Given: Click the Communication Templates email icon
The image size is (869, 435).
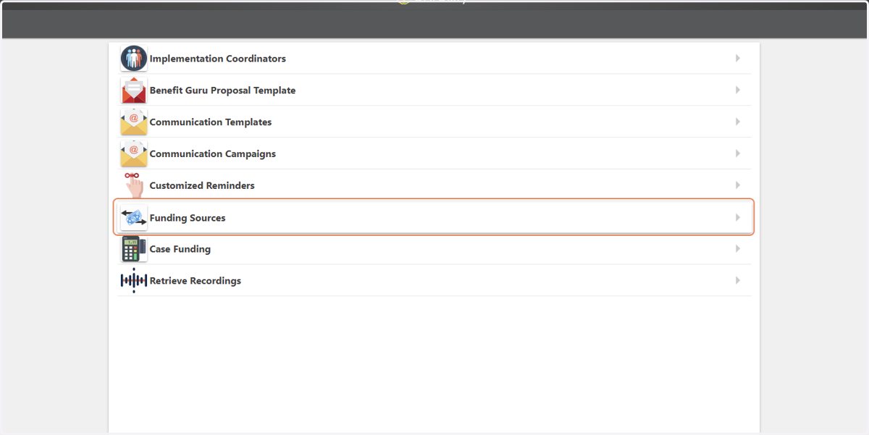Looking at the screenshot, I should (x=134, y=122).
